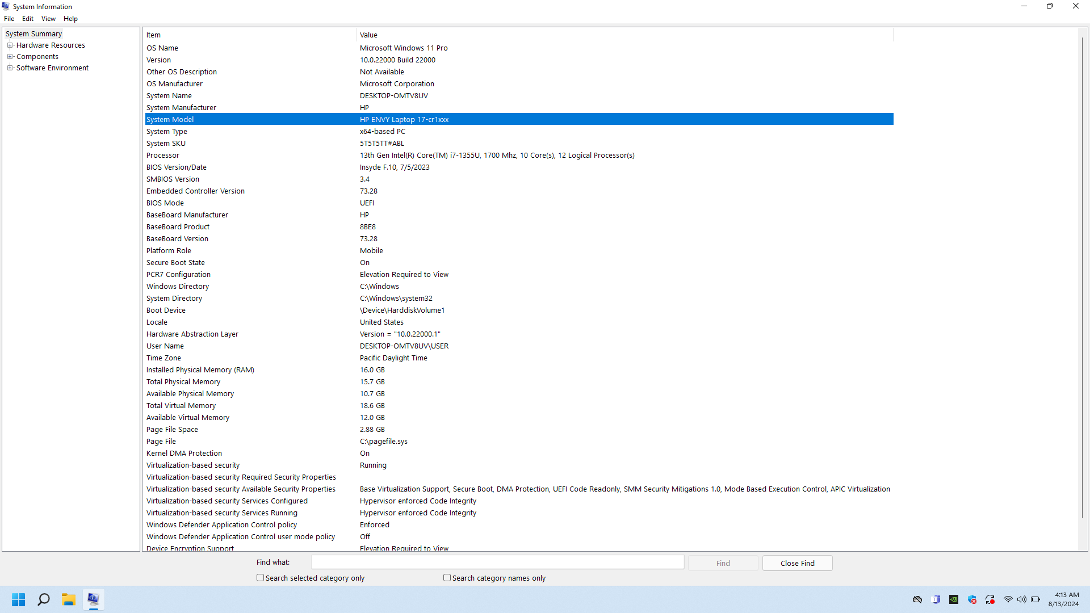Image resolution: width=1090 pixels, height=613 pixels.
Task: Select the Kernel DMA Protection row
Action: 519,454
